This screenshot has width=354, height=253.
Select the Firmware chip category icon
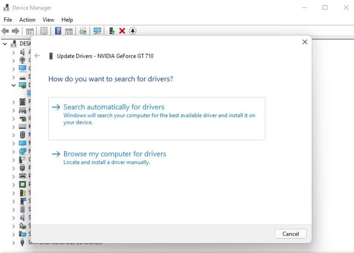(x=22, y=102)
